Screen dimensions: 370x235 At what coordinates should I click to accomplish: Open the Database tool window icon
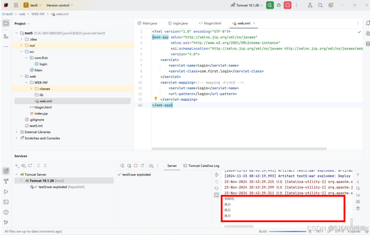pyautogui.click(x=367, y=43)
